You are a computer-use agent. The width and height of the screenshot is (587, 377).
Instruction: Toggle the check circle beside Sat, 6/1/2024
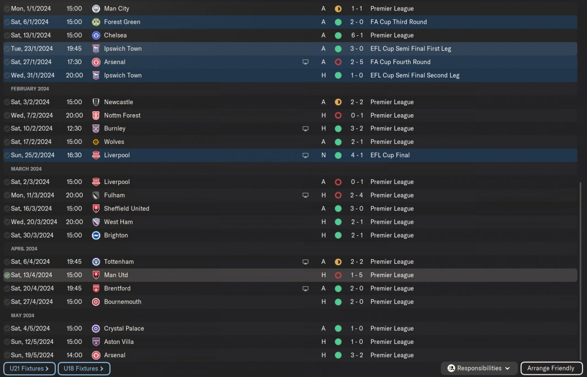pos(7,22)
